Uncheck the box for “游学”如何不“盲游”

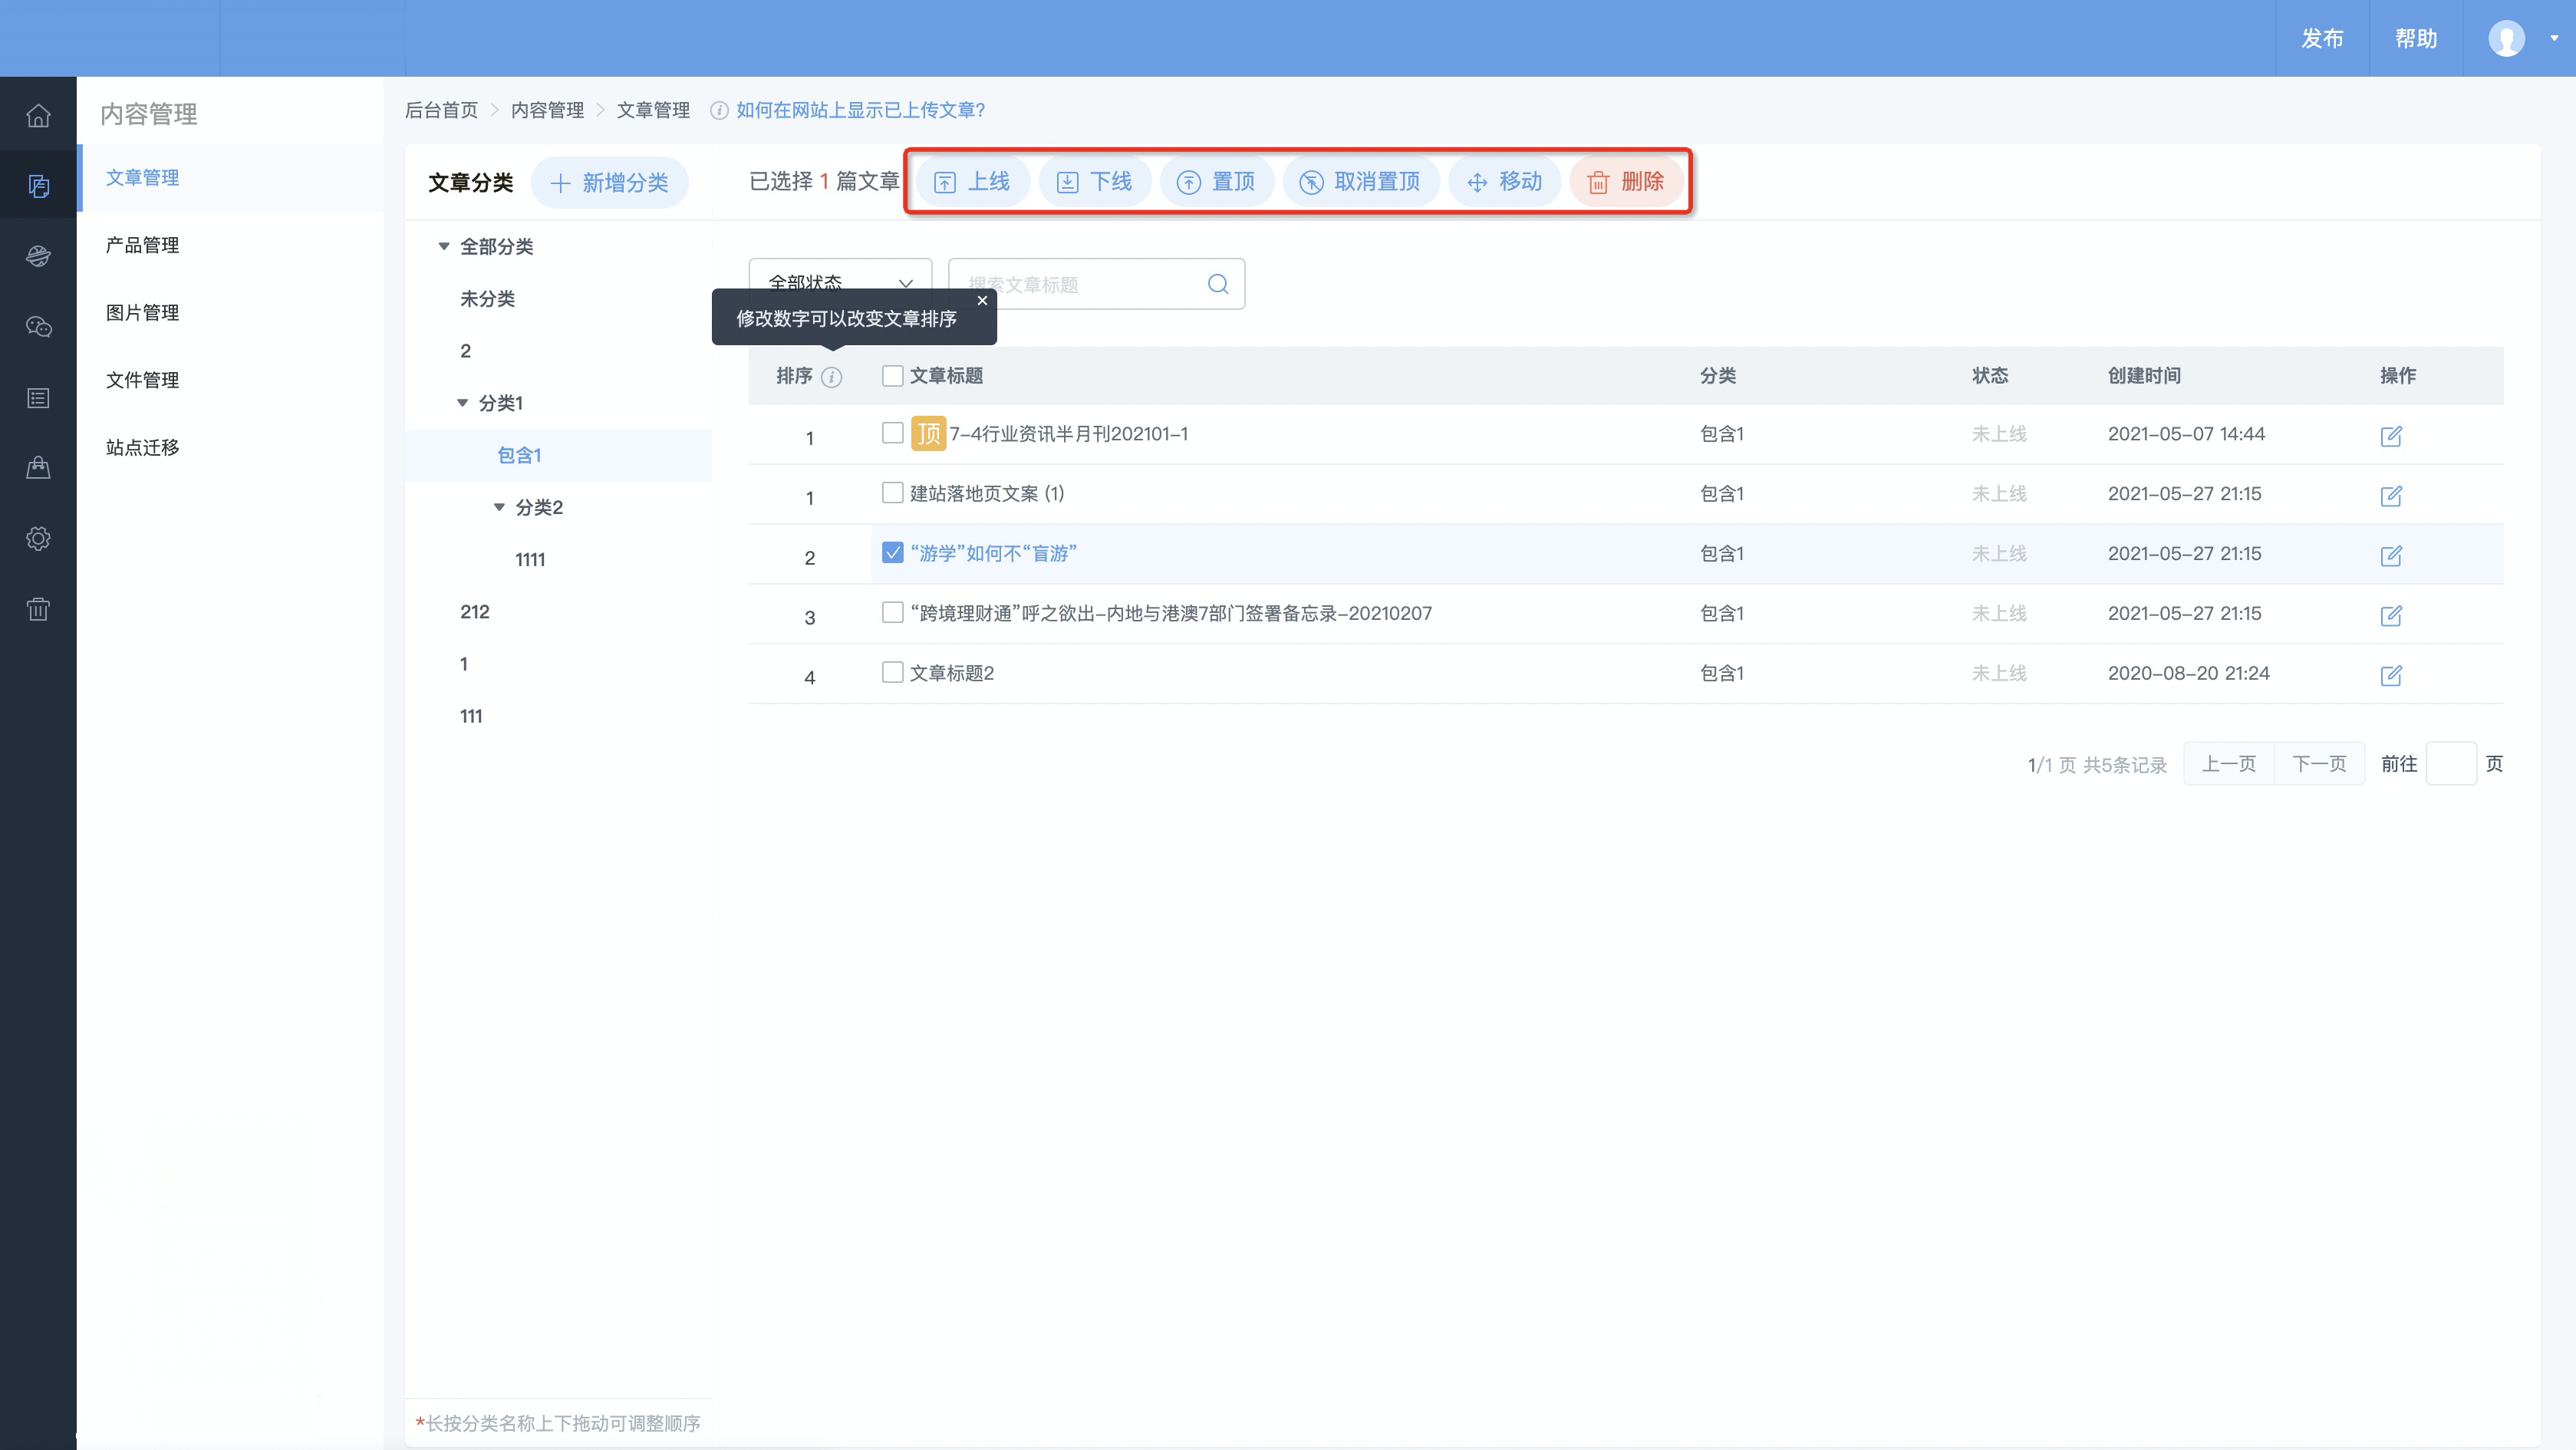click(892, 553)
